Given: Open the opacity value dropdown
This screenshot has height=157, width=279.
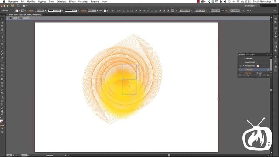Looking at the screenshot, I should tap(97, 10).
